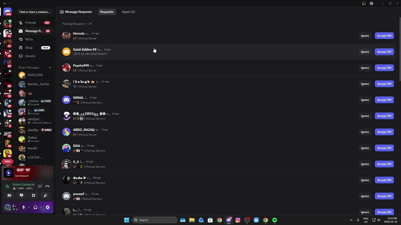Image resolution: width=401 pixels, height=225 pixels.
Task: Open Psycho999's avatar
Action: tap(66, 68)
